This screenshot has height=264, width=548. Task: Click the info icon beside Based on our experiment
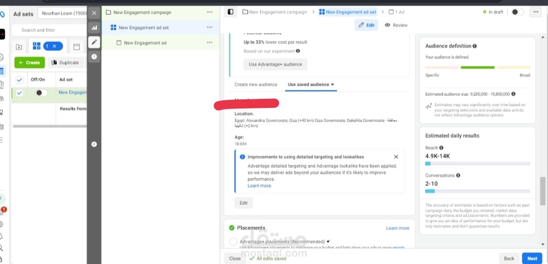pos(298,51)
